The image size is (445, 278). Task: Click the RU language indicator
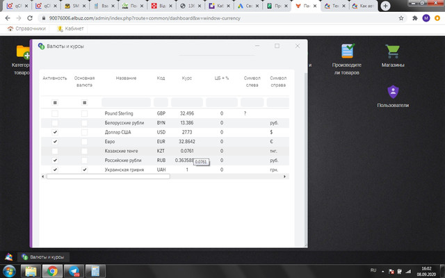(373, 270)
